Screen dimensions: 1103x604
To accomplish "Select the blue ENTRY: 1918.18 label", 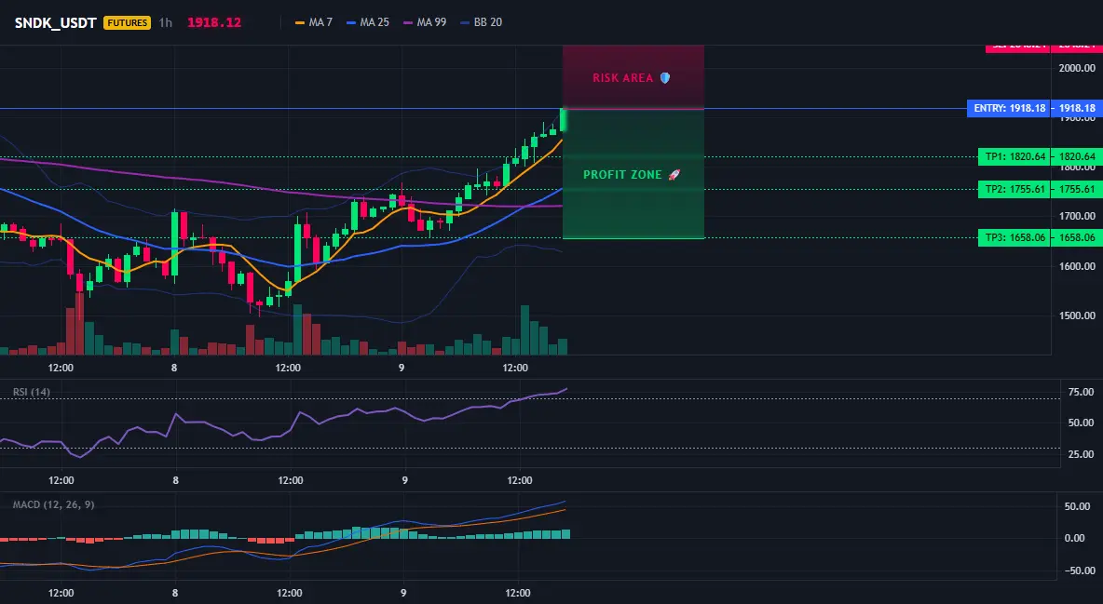I will (1010, 108).
